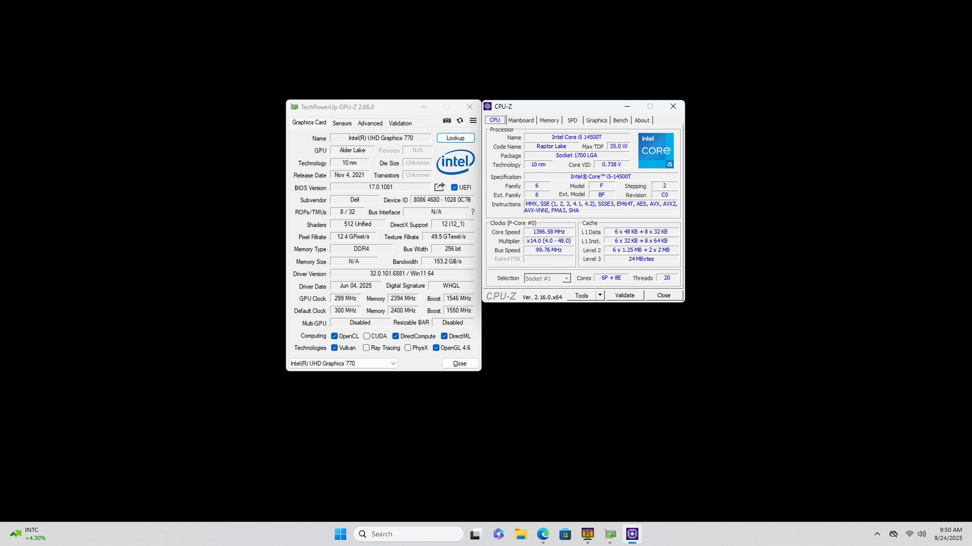Toggle the Ray Tracing checkbox
The height and width of the screenshot is (546, 972).
tap(366, 348)
